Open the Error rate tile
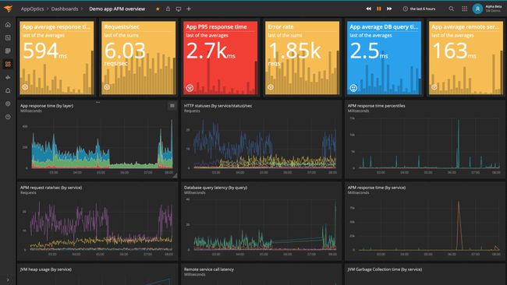 coord(303,58)
